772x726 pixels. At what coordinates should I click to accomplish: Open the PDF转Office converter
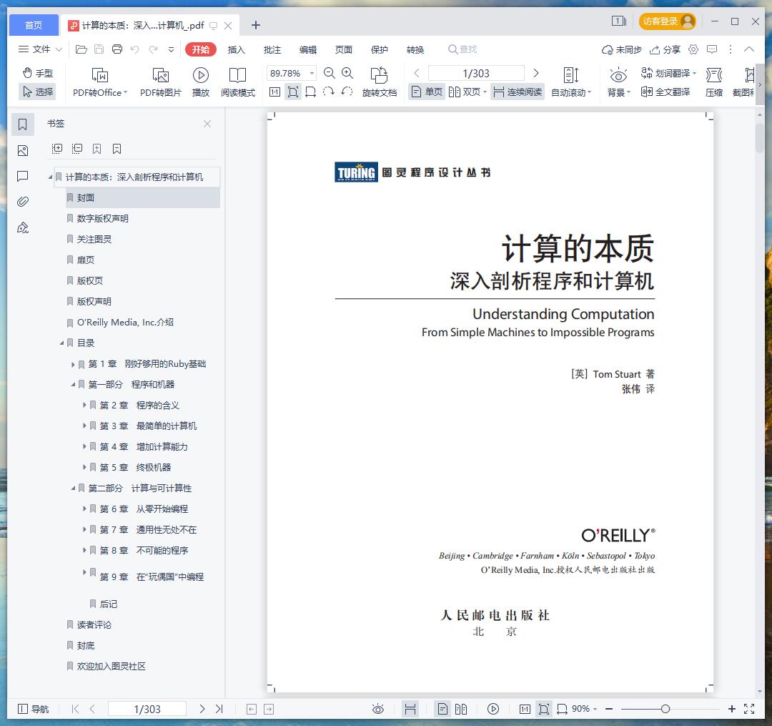(100, 82)
